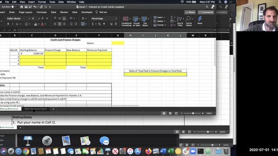Screen dimensions: 278x156
Task: Add a new sheet with the plus button
Action: [x=53, y=109]
